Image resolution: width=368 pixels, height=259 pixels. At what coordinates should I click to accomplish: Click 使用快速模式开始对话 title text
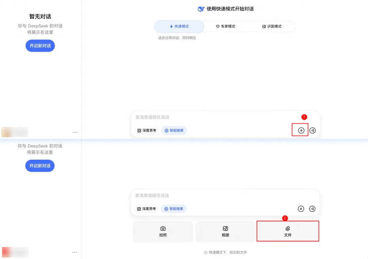(x=230, y=9)
